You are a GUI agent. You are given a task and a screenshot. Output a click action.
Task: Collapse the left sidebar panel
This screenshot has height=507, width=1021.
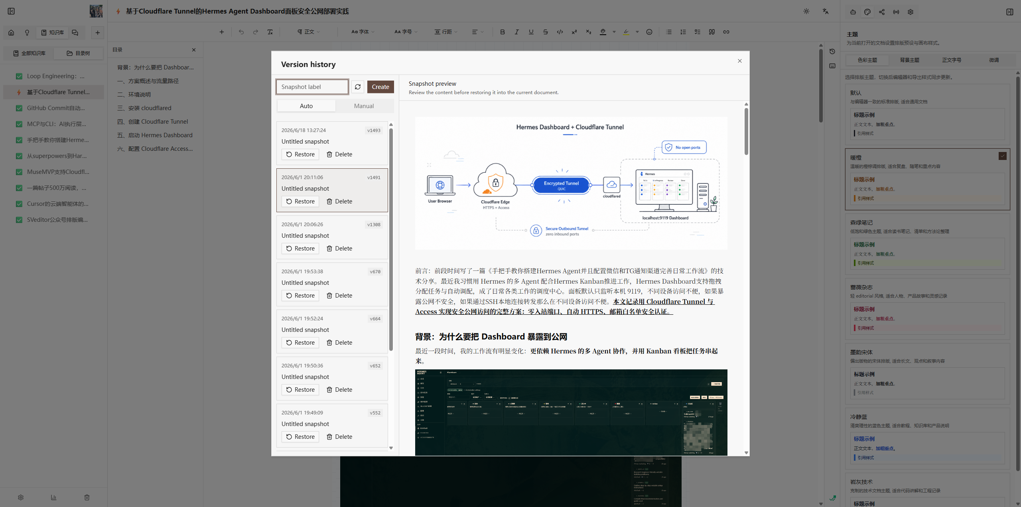click(x=11, y=11)
